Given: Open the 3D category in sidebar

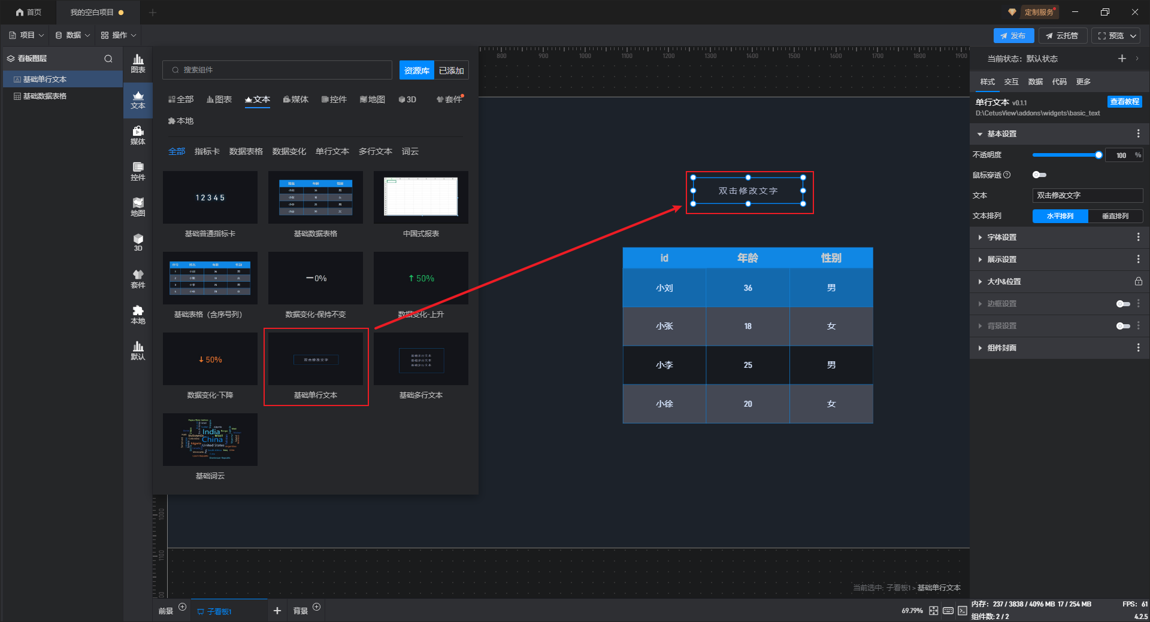Looking at the screenshot, I should 138,242.
